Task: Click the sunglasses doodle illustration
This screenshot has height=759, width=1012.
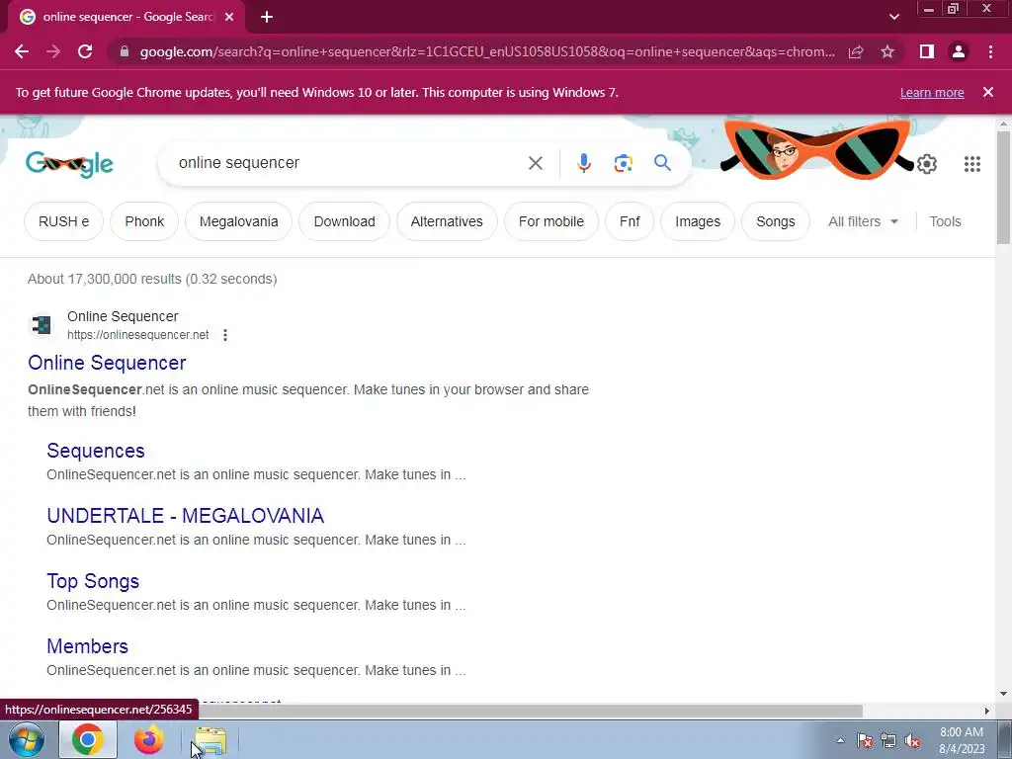Action: pyautogui.click(x=816, y=148)
